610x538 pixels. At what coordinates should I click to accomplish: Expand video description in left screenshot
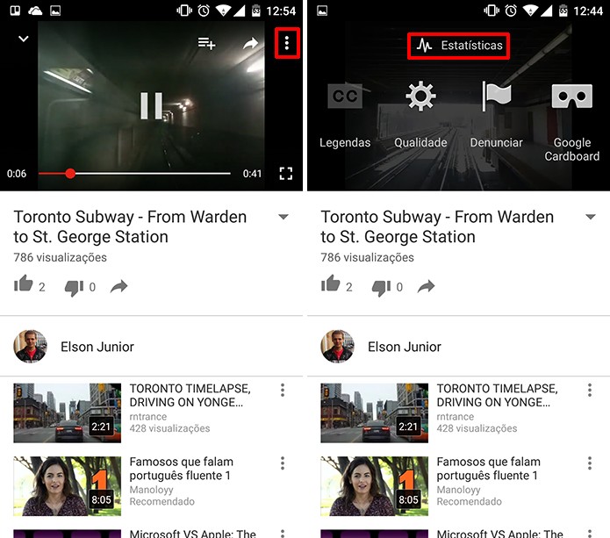283,217
